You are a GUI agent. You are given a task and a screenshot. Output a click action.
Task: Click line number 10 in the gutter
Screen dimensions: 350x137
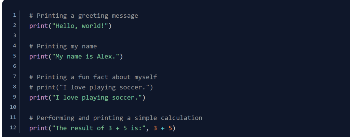pyautogui.click(x=13, y=107)
